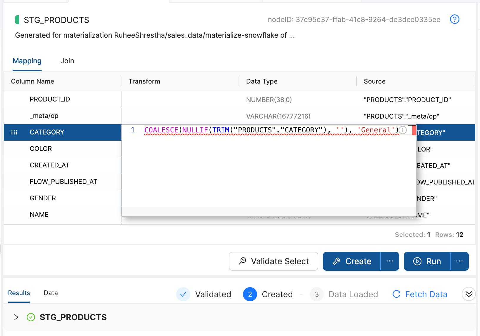The height and width of the screenshot is (336, 480).
Task: Click the help question mark icon
Action: click(x=454, y=19)
